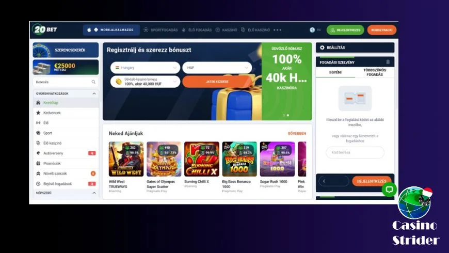Open Beállítás settings gear

point(322,48)
